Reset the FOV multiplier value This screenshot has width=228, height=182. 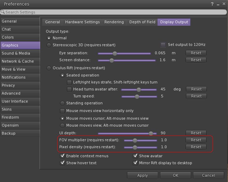pos(196,140)
